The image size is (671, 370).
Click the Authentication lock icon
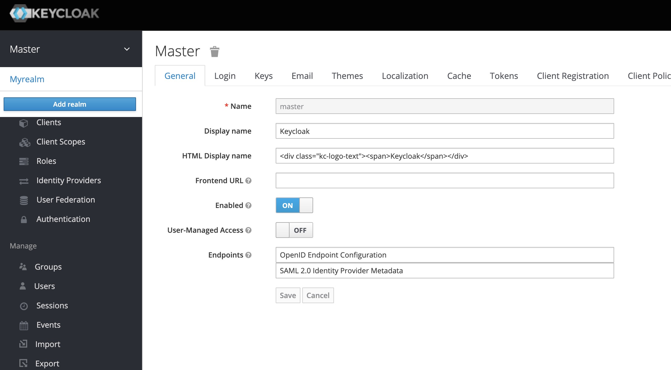pyautogui.click(x=24, y=219)
